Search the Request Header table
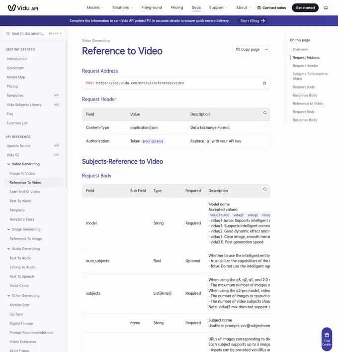The width and height of the screenshot is (338, 352). [x=265, y=113]
